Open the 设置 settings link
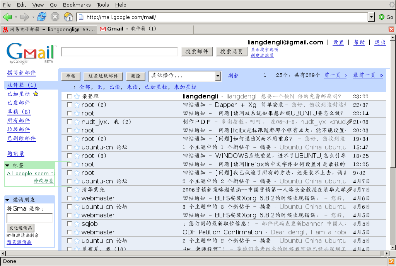The width and height of the screenshot is (396, 266). click(338, 42)
